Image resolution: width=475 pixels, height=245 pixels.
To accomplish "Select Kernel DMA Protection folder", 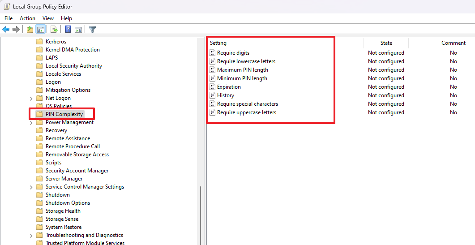I will pos(73,49).
